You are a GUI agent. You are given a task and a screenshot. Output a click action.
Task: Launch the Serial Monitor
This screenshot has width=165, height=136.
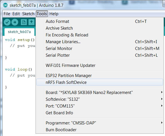100,49
